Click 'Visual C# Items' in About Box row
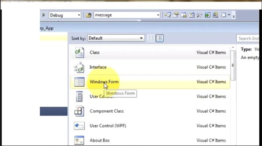Viewport: 262px width, 146px height. [211, 140]
